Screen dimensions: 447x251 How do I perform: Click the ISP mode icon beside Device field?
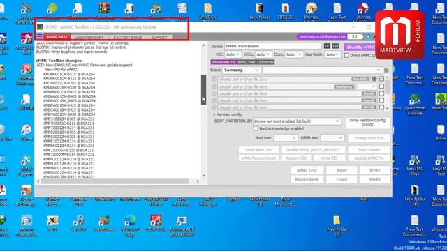335,46
